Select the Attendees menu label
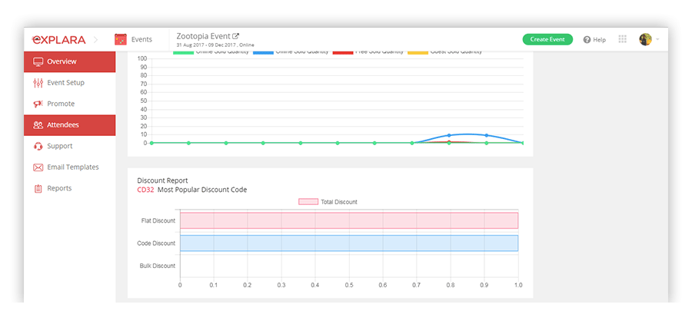The image size is (692, 311). (x=63, y=125)
